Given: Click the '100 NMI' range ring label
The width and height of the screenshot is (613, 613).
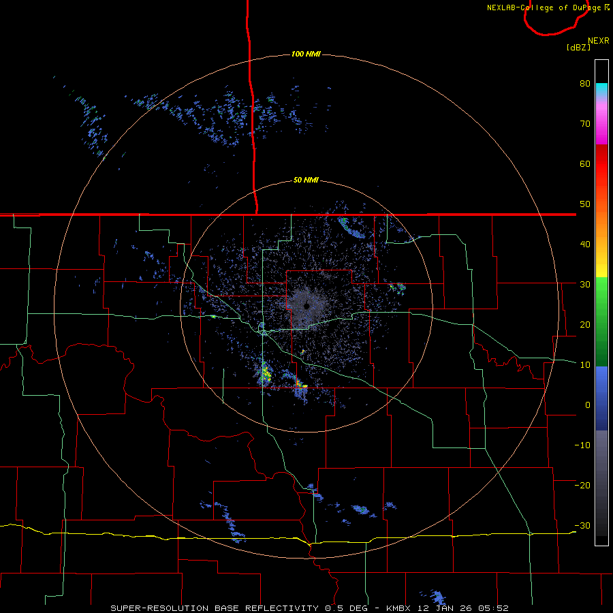Looking at the screenshot, I should tap(306, 54).
